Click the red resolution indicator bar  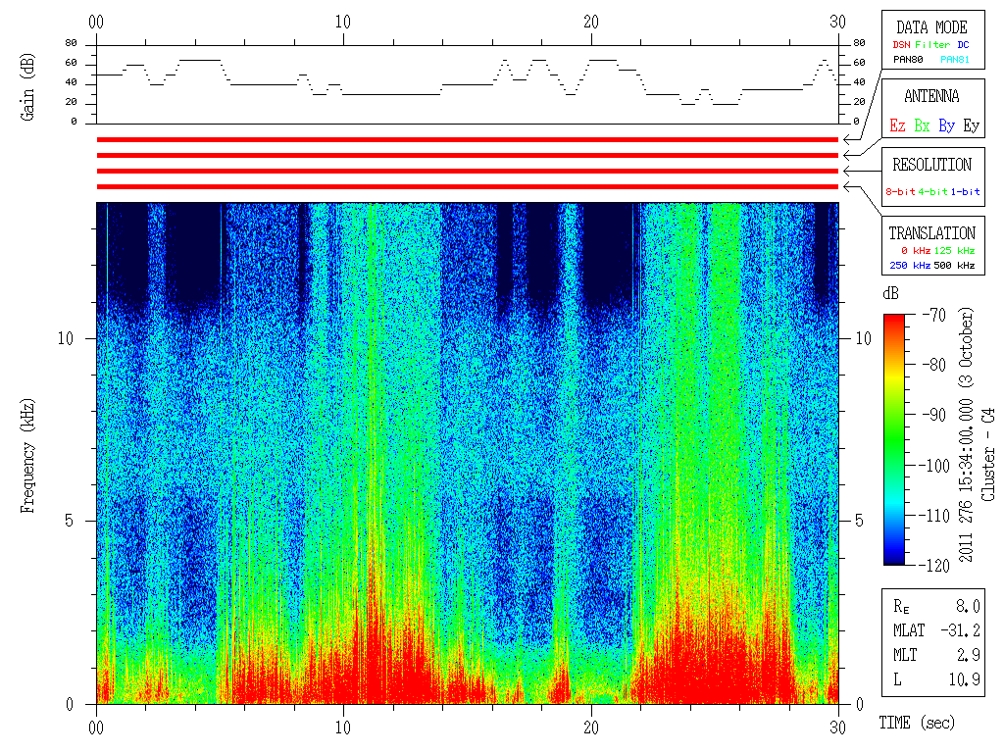tap(468, 171)
